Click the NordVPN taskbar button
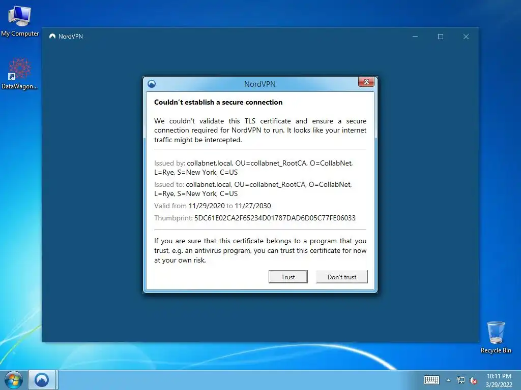Screen dimensions: 521x390 tap(42, 380)
